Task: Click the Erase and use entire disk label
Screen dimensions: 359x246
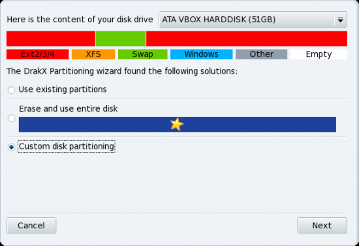Action: point(69,109)
